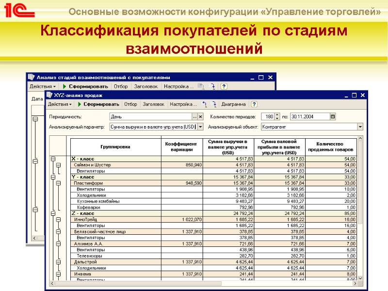This screenshot has height=291, width=388.
Task: Collapse the Z - класс group
Action: tap(53, 212)
